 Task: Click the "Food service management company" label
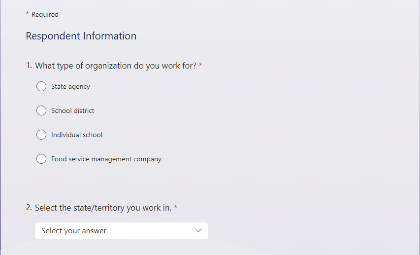106,159
